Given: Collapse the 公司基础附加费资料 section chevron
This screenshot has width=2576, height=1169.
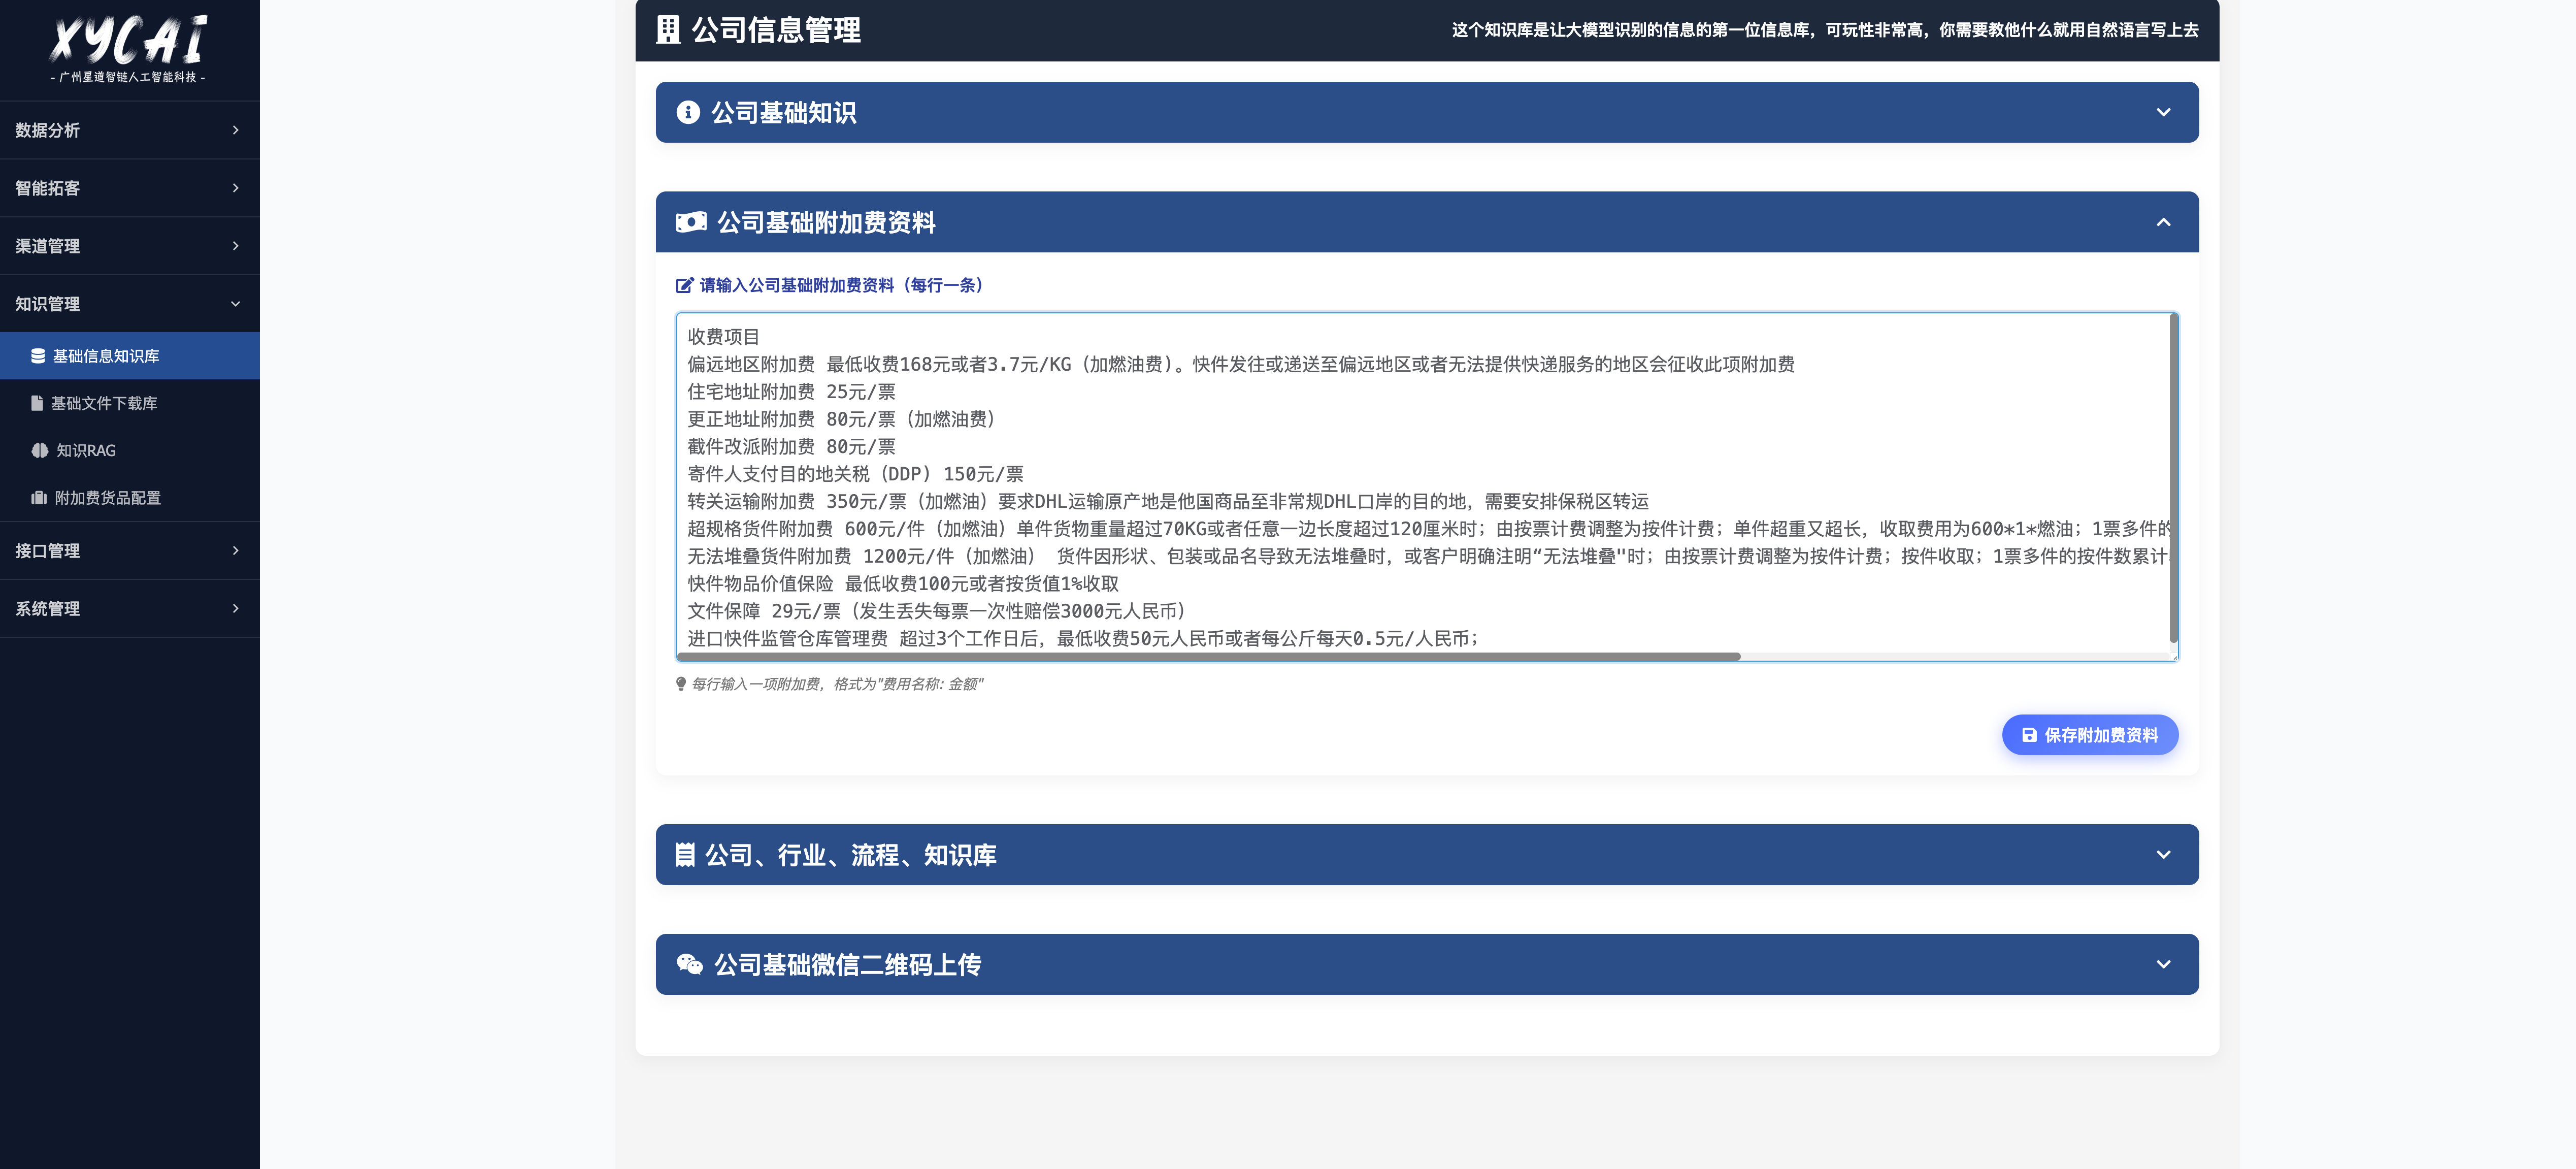Looking at the screenshot, I should (2163, 222).
